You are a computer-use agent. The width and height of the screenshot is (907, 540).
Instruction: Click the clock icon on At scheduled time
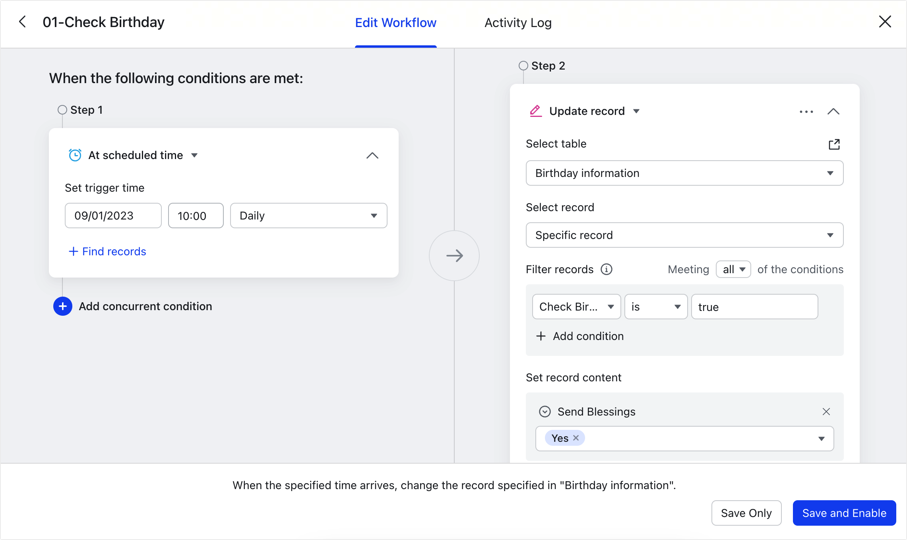(75, 155)
